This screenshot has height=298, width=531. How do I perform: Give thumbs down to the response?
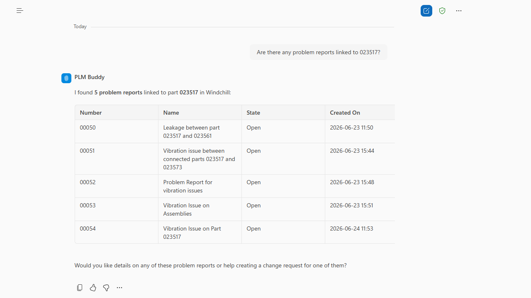click(x=106, y=288)
